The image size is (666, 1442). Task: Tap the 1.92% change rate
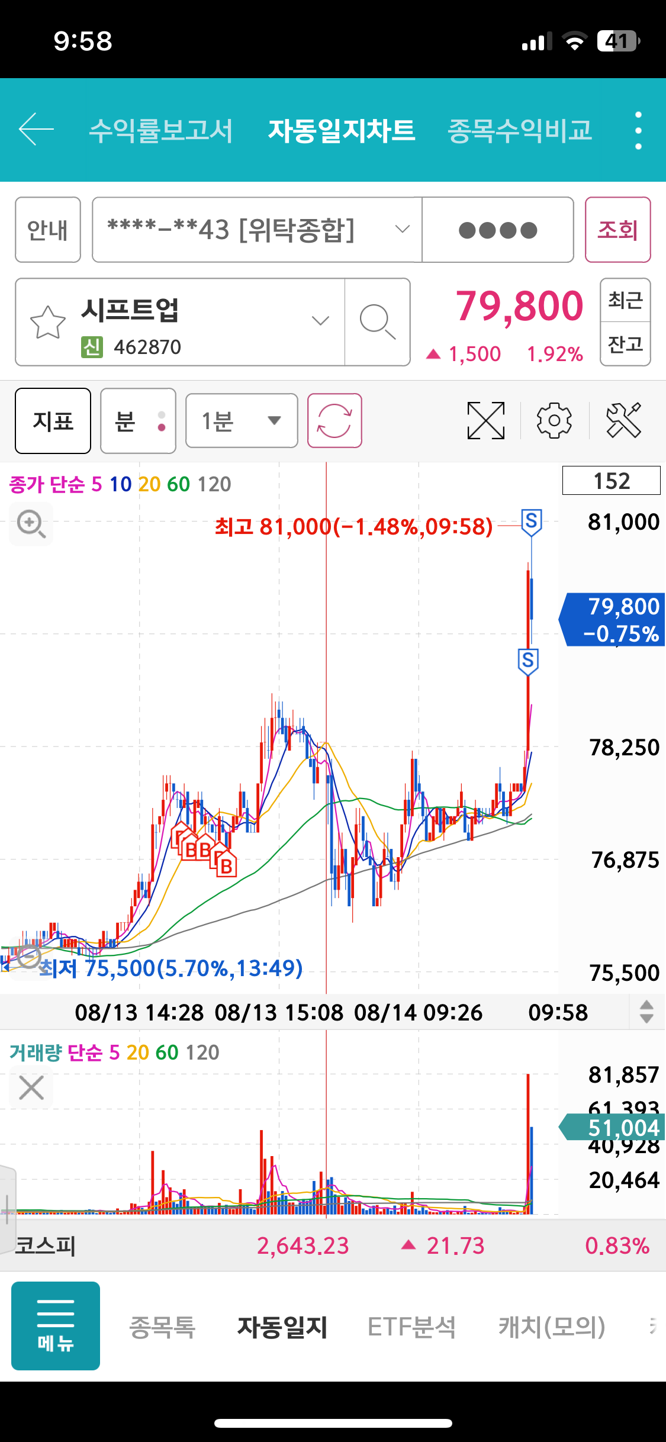(x=555, y=354)
